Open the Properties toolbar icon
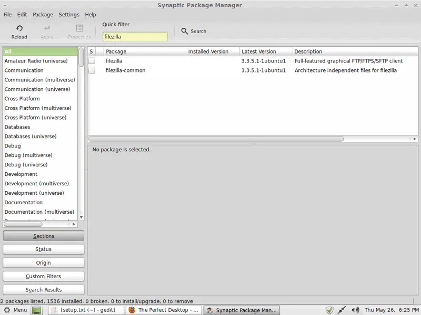 [x=79, y=28]
